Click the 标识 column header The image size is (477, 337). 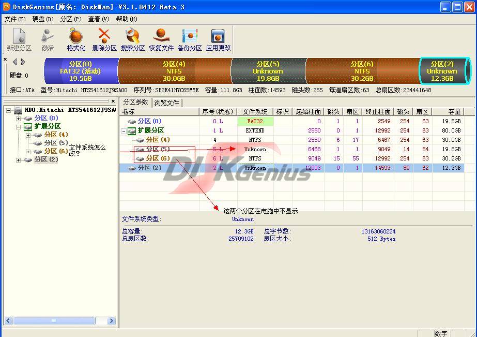point(283,112)
